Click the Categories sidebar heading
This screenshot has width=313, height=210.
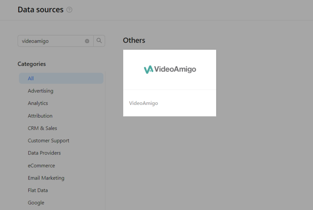click(32, 64)
